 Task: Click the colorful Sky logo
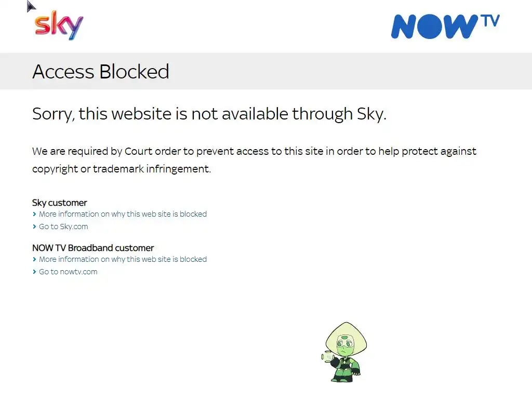point(59,25)
